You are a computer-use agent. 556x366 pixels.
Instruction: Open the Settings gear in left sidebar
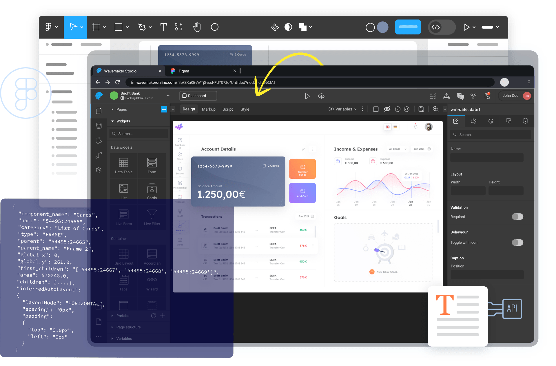click(x=99, y=170)
